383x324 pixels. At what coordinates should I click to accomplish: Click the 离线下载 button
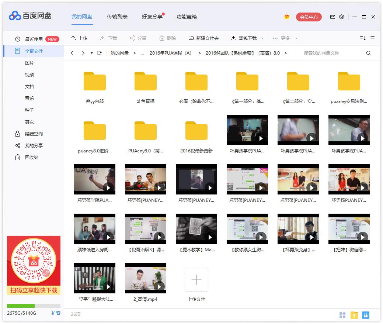coord(244,38)
